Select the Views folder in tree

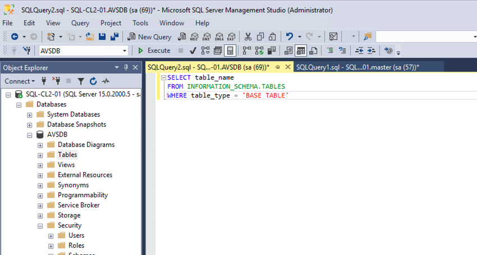(66, 165)
